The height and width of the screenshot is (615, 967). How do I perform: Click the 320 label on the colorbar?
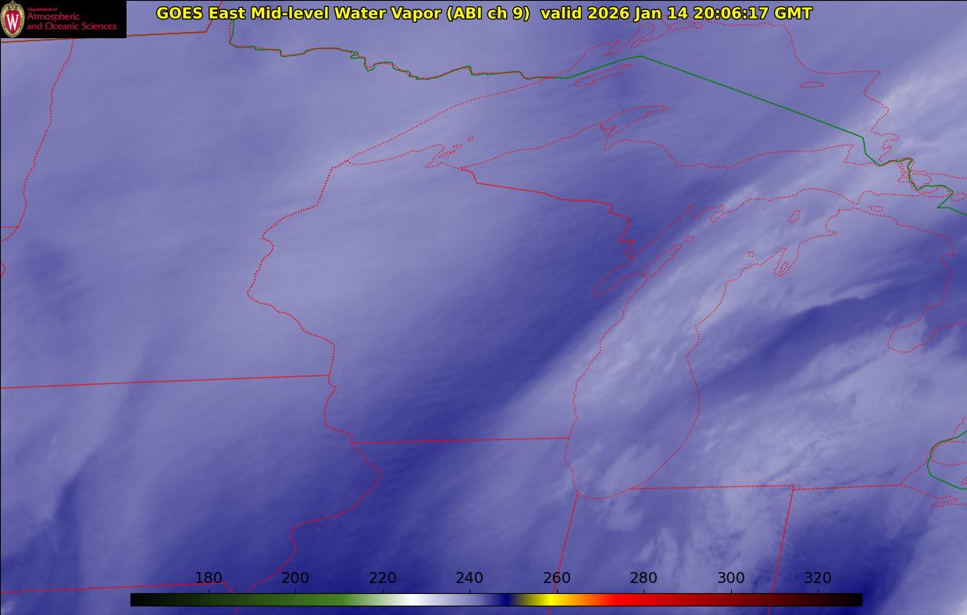[x=818, y=578]
